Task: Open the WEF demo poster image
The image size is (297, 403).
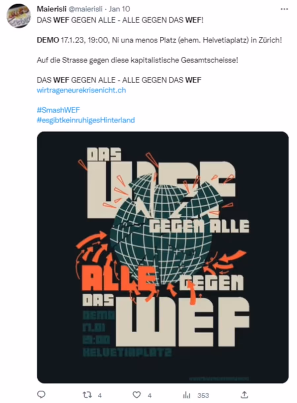Action: [163, 257]
